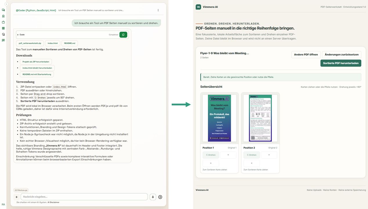368x209 pixels.
Task: Click the VA Vimmera AI logo badge
Action: tap(198, 7)
